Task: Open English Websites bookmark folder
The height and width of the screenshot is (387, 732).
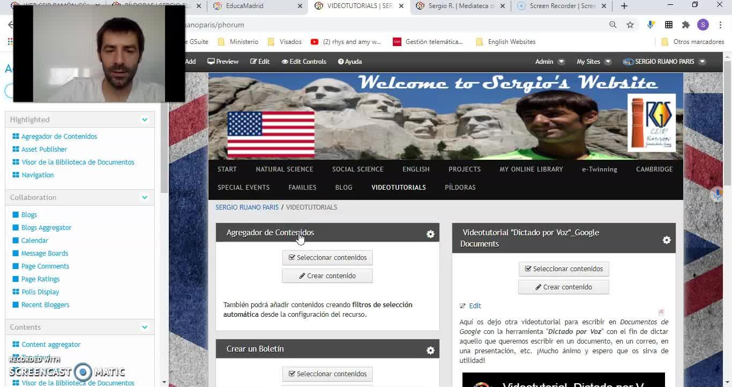Action: pyautogui.click(x=505, y=42)
